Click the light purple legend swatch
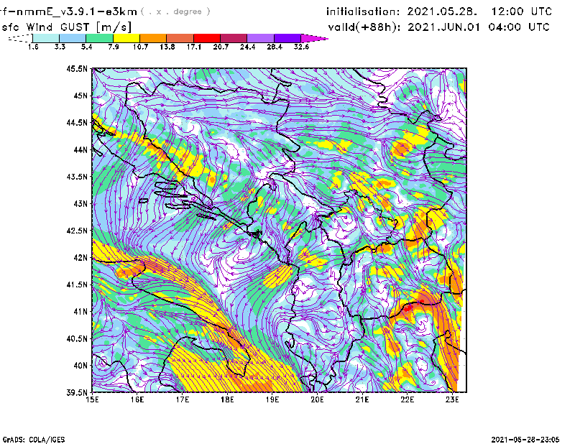575x444 pixels. tap(260, 38)
